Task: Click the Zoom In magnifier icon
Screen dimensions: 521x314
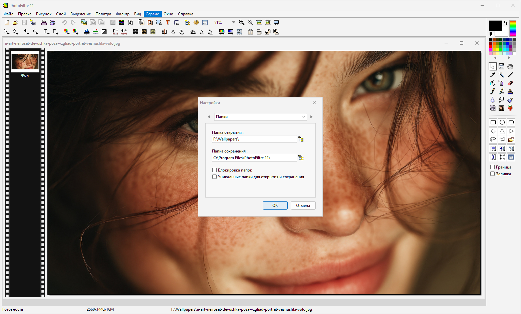Action: coord(242,22)
